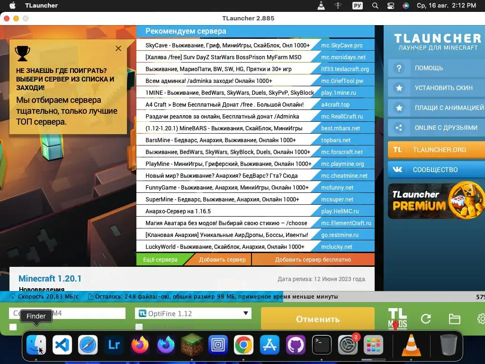The image size is (485, 364).
Task: Open the settings gear in the launcher bar
Action: point(481,319)
